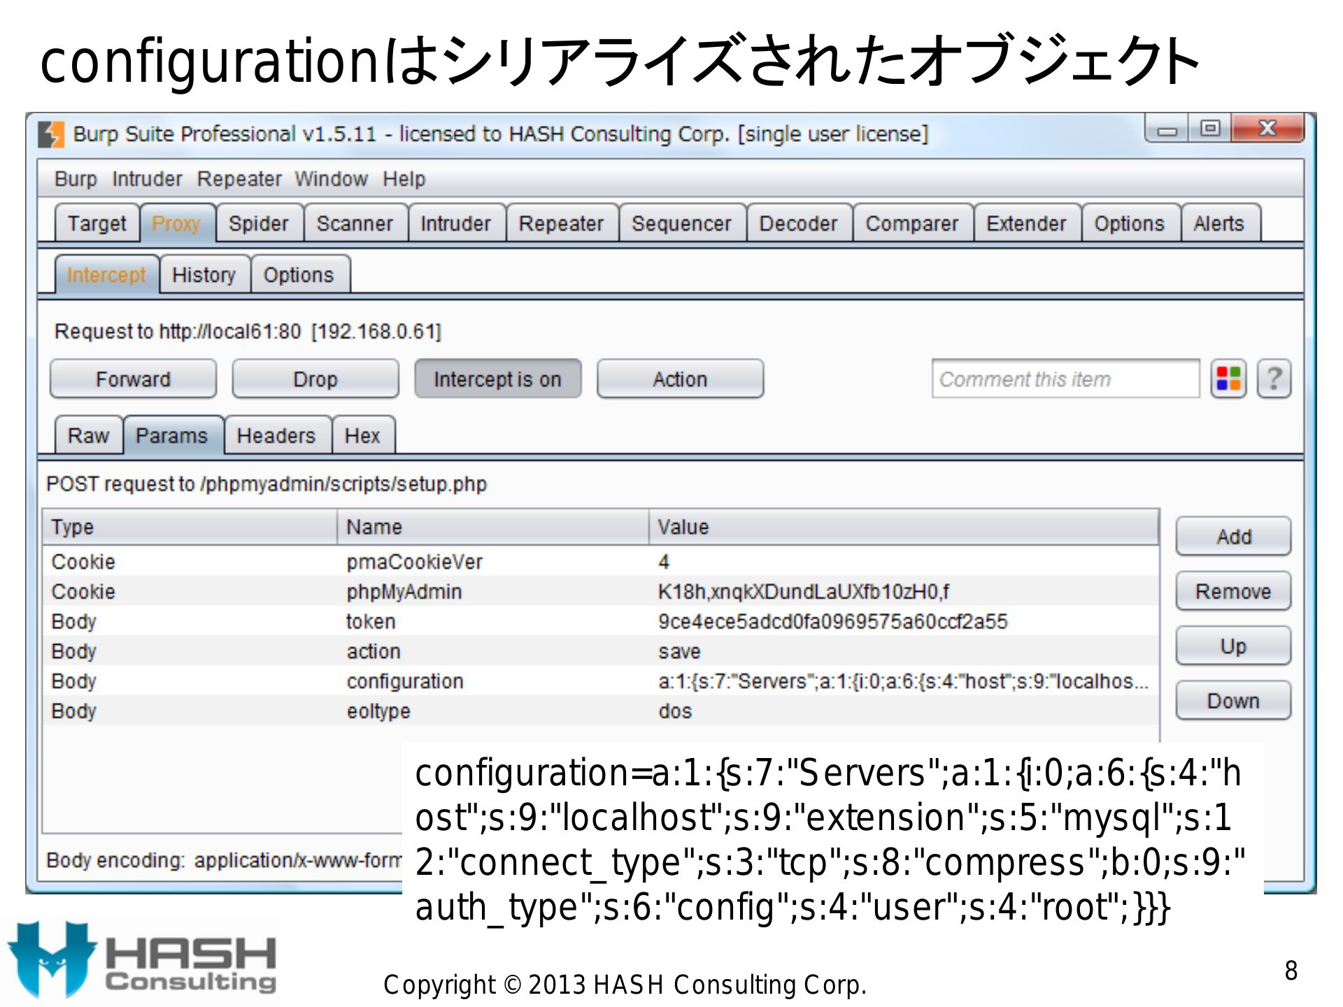Click in the Comment this item field

point(1065,379)
